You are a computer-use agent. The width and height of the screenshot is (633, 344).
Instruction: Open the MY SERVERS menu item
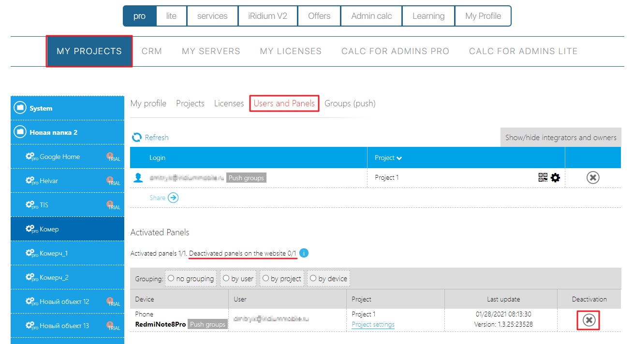coord(211,51)
